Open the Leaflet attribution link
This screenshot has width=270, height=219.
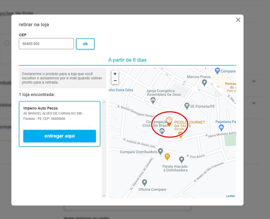click(x=230, y=196)
